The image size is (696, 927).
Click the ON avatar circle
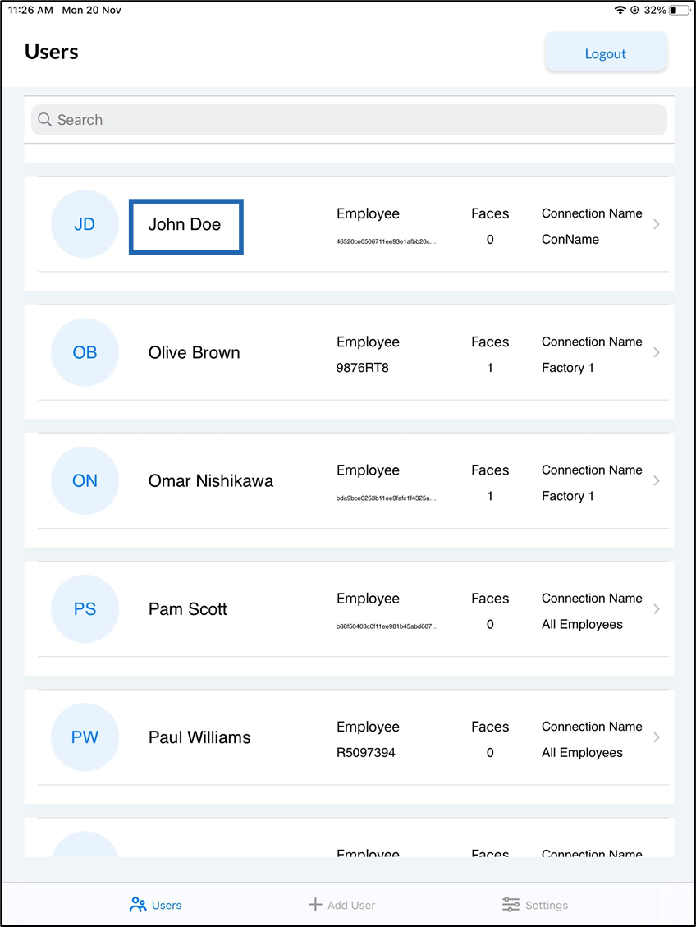coord(85,480)
